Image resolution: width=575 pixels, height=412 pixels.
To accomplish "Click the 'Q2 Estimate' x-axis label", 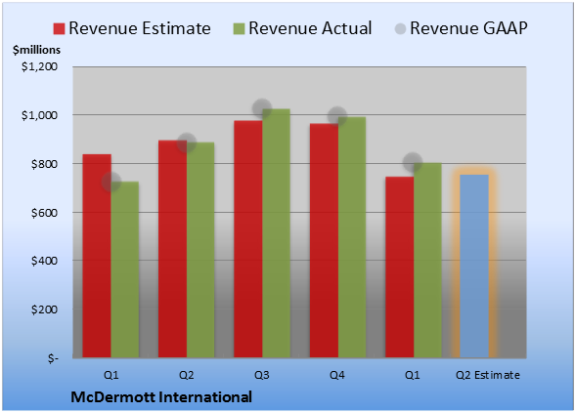I will [x=488, y=375].
